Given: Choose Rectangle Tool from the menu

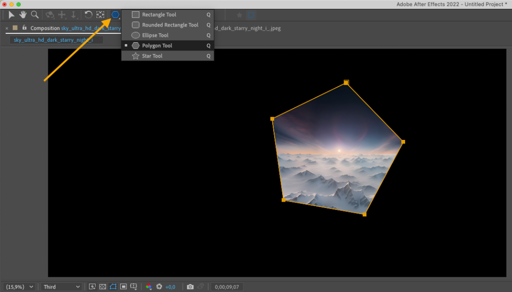Looking at the screenshot, I should click(159, 15).
